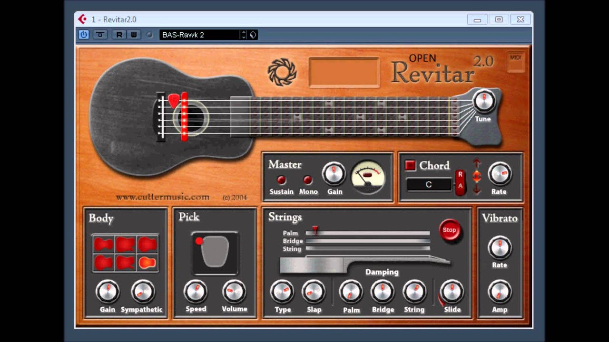Adjust the Tune knob on the headstock
The height and width of the screenshot is (342, 609).
pyautogui.click(x=484, y=100)
